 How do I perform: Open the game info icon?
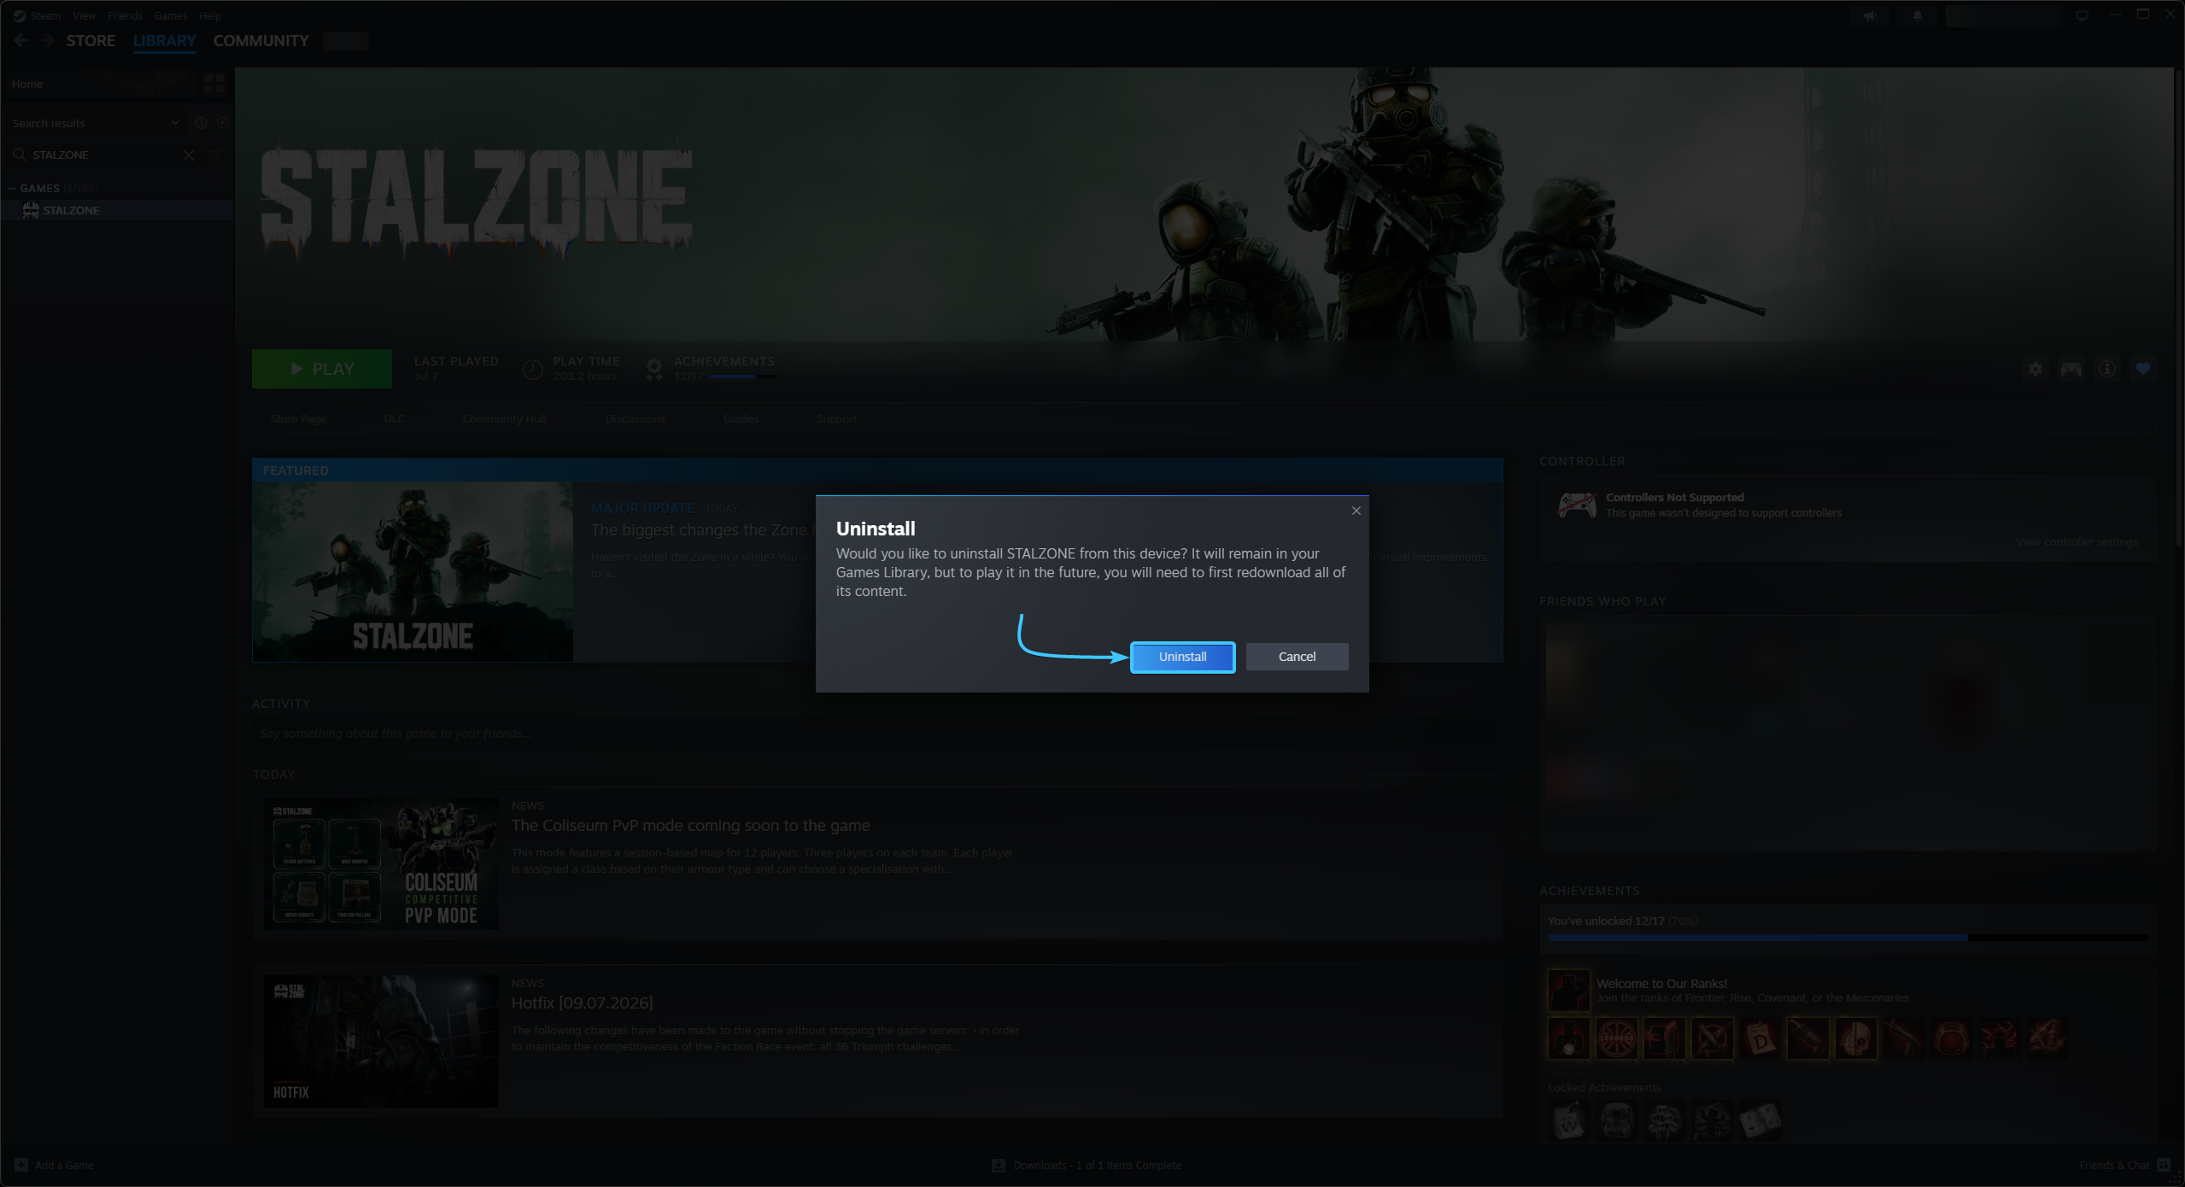[2107, 369]
